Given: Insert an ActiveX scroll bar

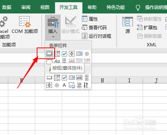Looking at the screenshot, I should coord(87,78).
